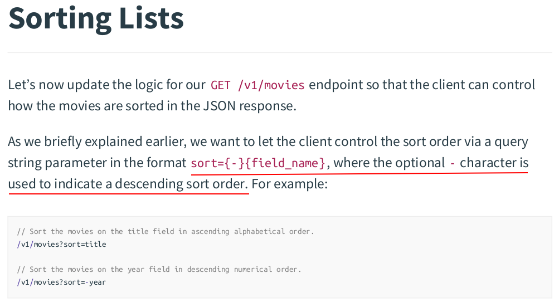Image resolution: width=559 pixels, height=307 pixels.
Task: Click the Sorting Lists heading
Action: 96,18
